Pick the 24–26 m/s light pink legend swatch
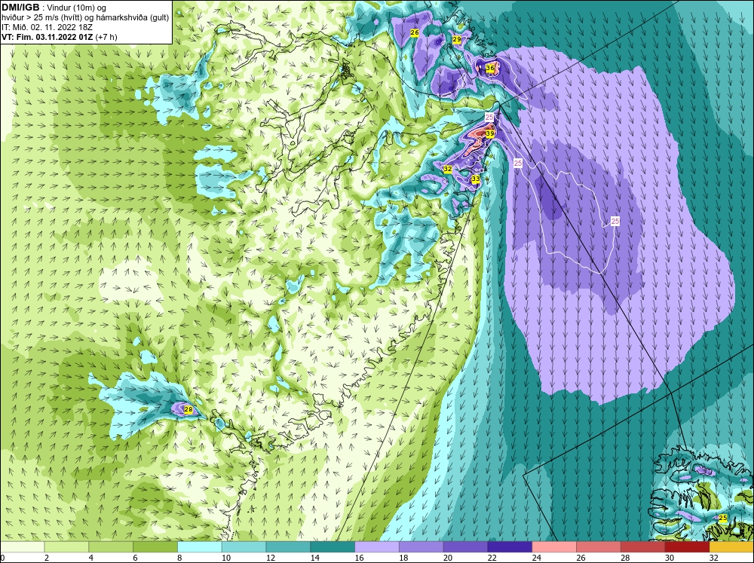This screenshot has width=754, height=563. (x=554, y=547)
